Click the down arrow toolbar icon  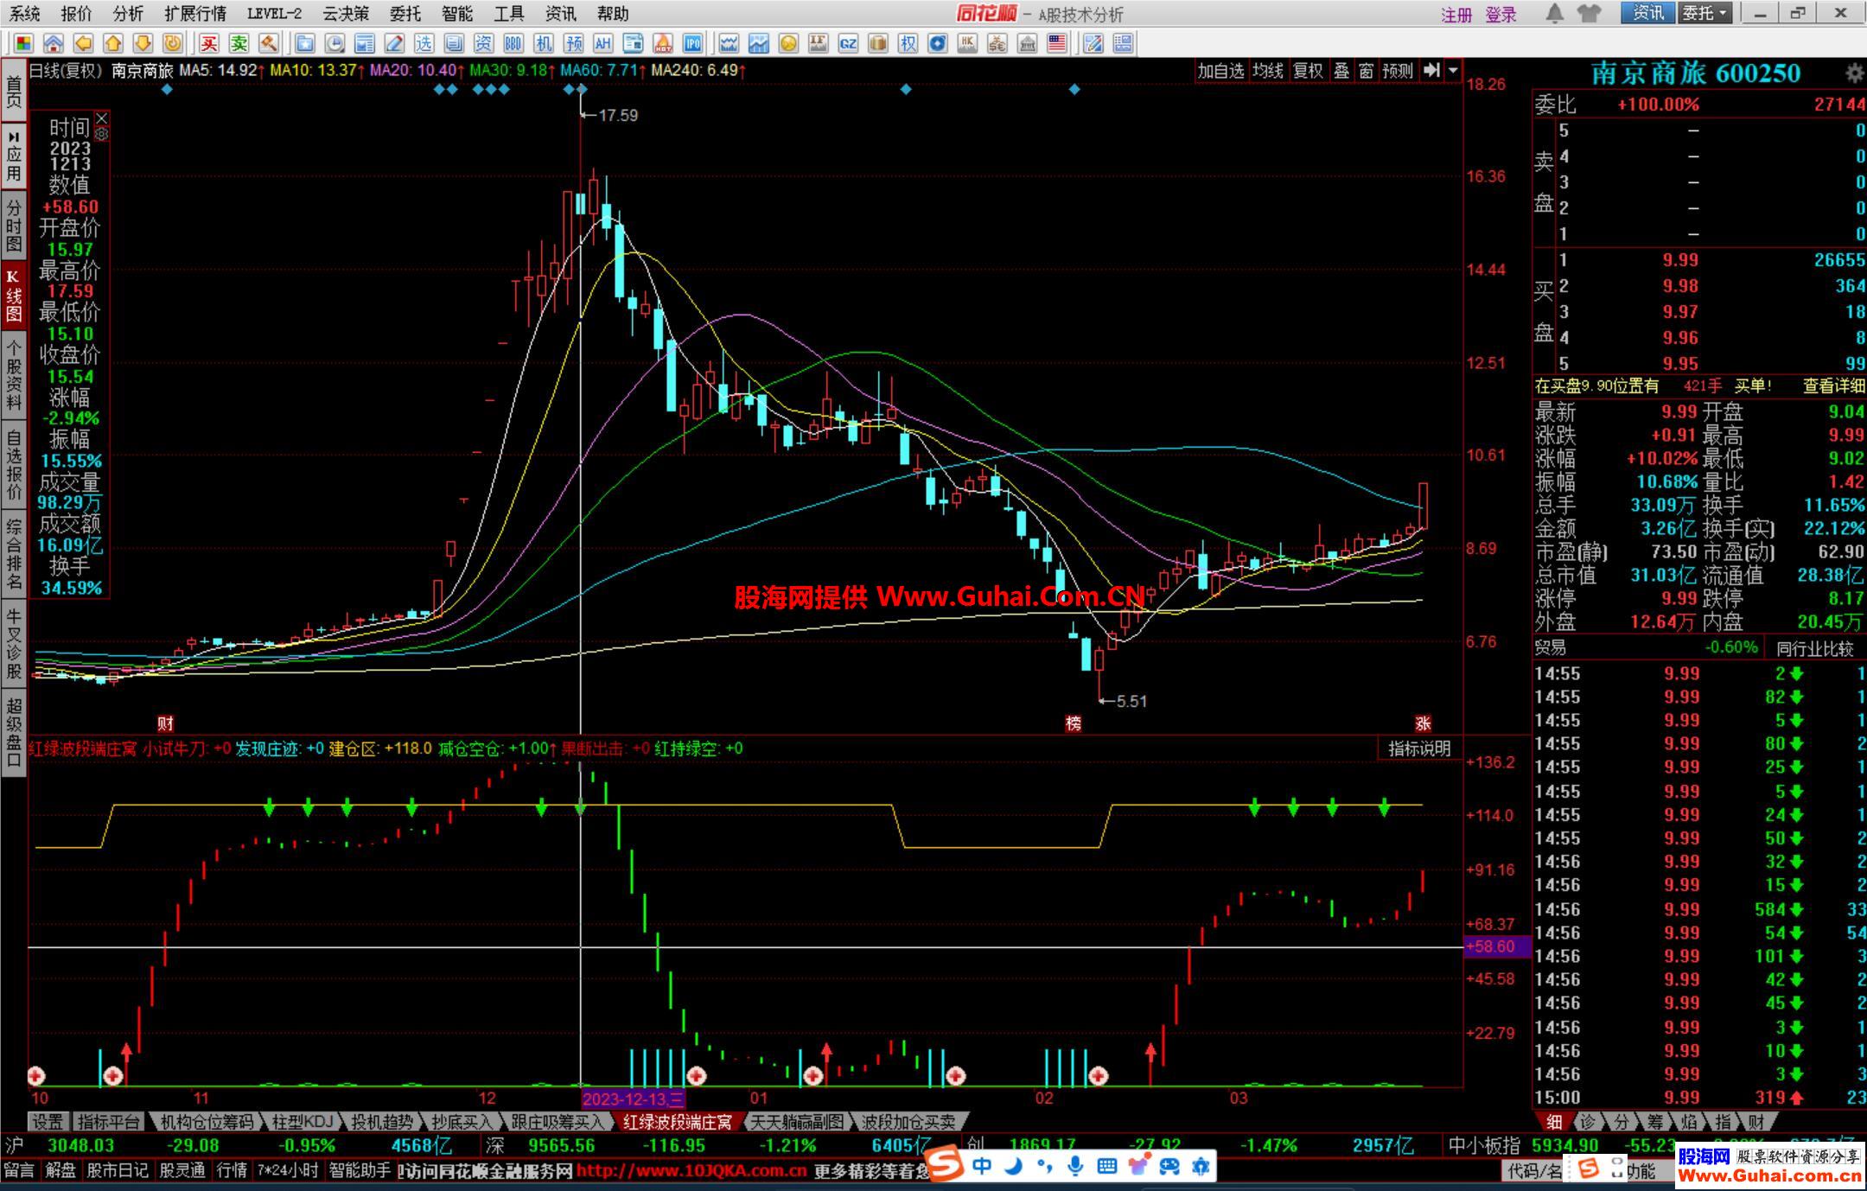click(x=143, y=43)
